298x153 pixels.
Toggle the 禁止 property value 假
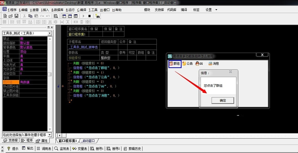(33, 39)
